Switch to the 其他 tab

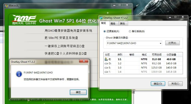(x=122, y=24)
